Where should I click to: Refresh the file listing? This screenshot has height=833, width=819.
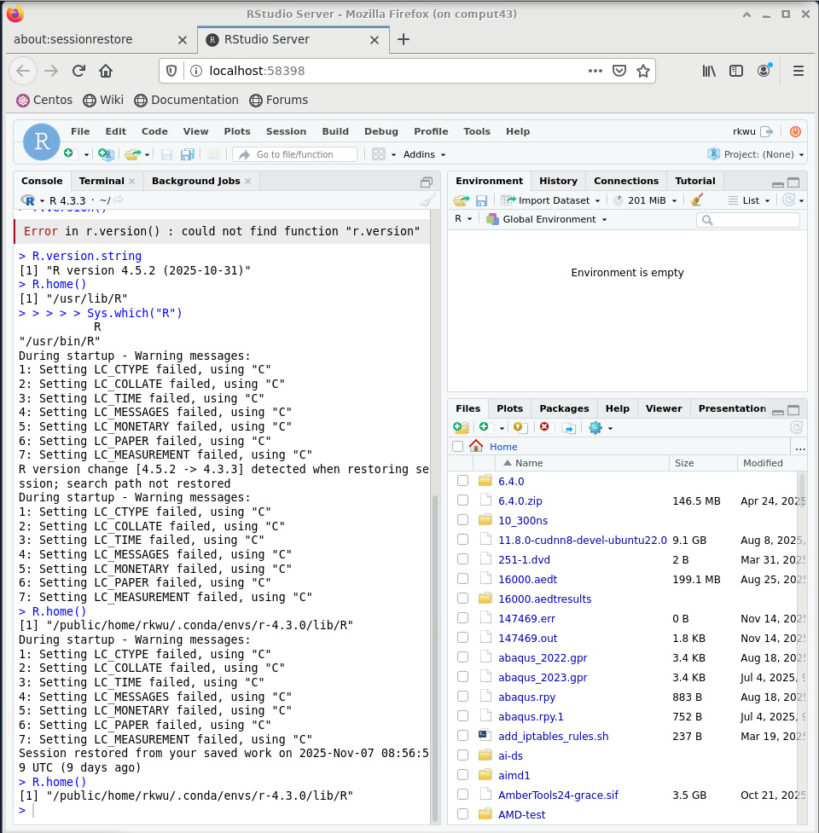[x=796, y=427]
